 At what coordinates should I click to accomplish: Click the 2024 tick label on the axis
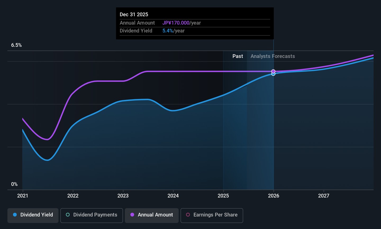[x=173, y=196]
